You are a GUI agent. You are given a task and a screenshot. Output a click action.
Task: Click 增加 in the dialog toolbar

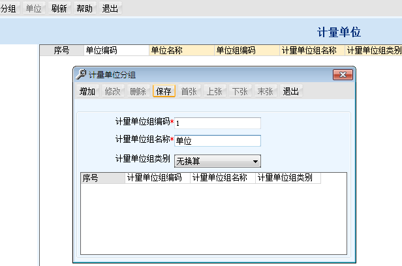click(x=87, y=91)
